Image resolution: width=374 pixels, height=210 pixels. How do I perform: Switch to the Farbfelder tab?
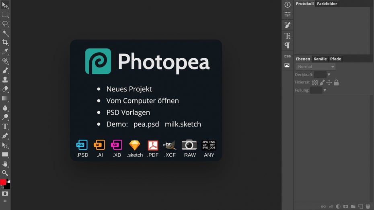click(x=327, y=4)
